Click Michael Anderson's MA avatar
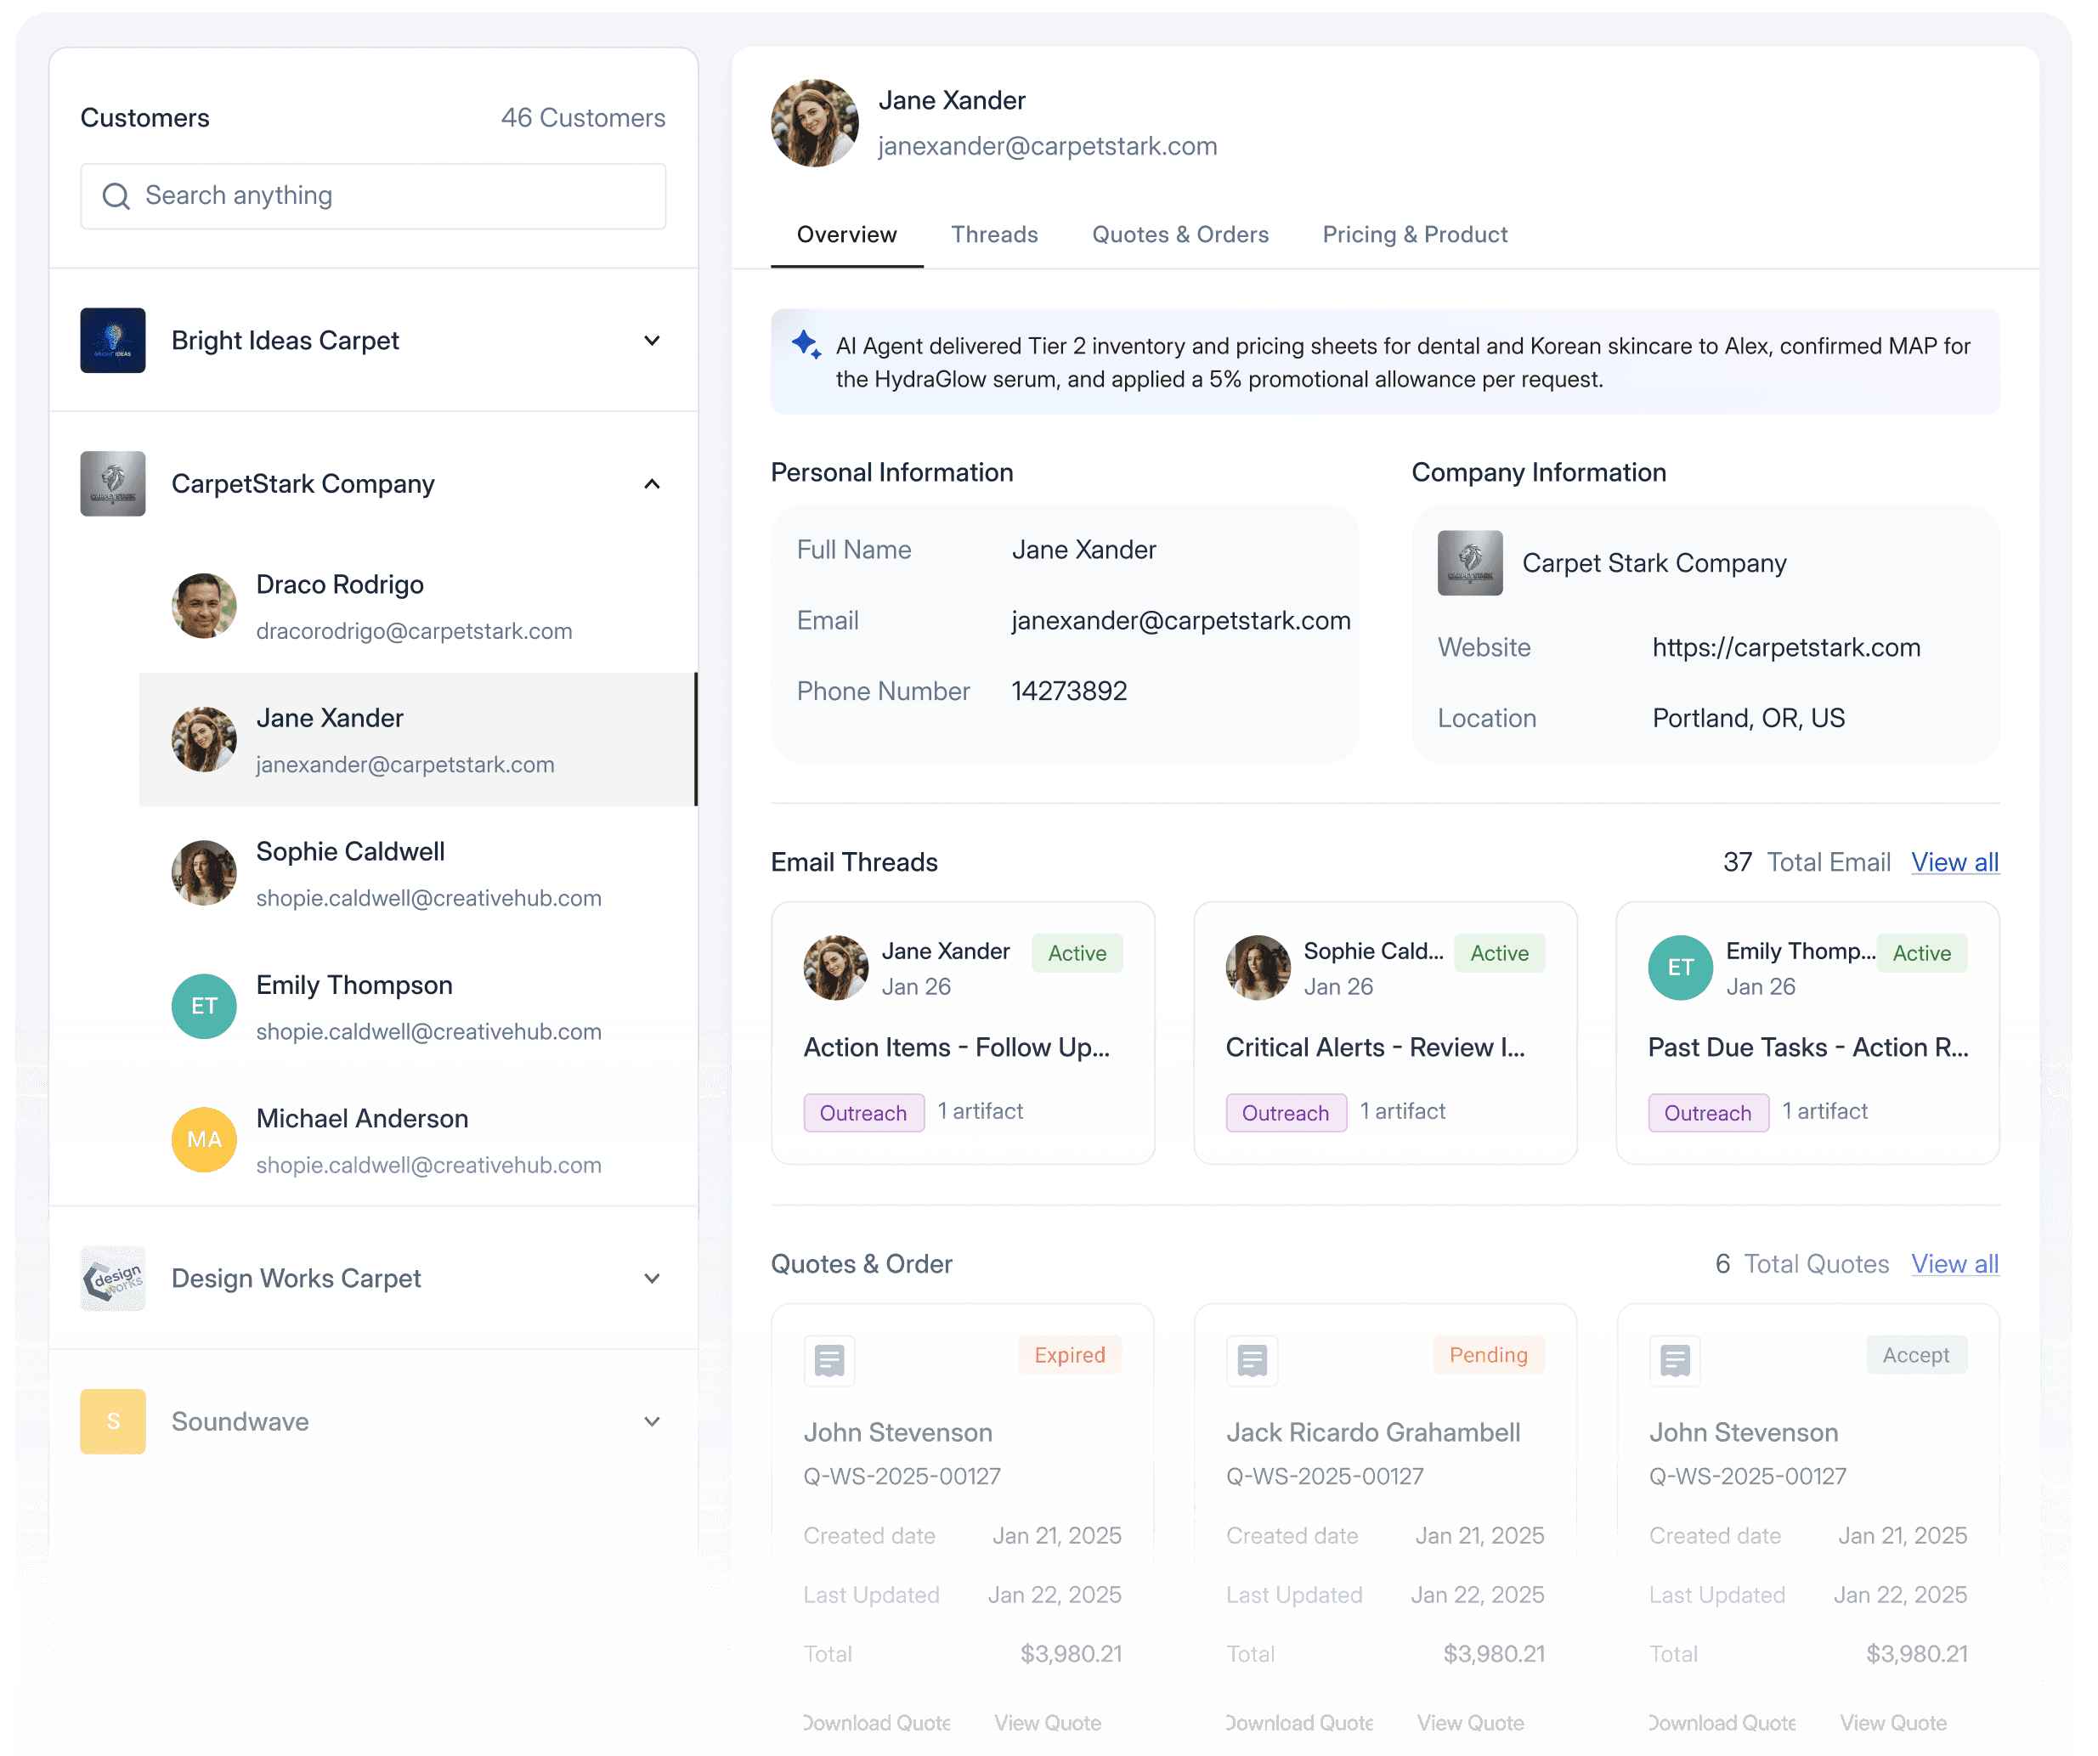 tap(204, 1138)
